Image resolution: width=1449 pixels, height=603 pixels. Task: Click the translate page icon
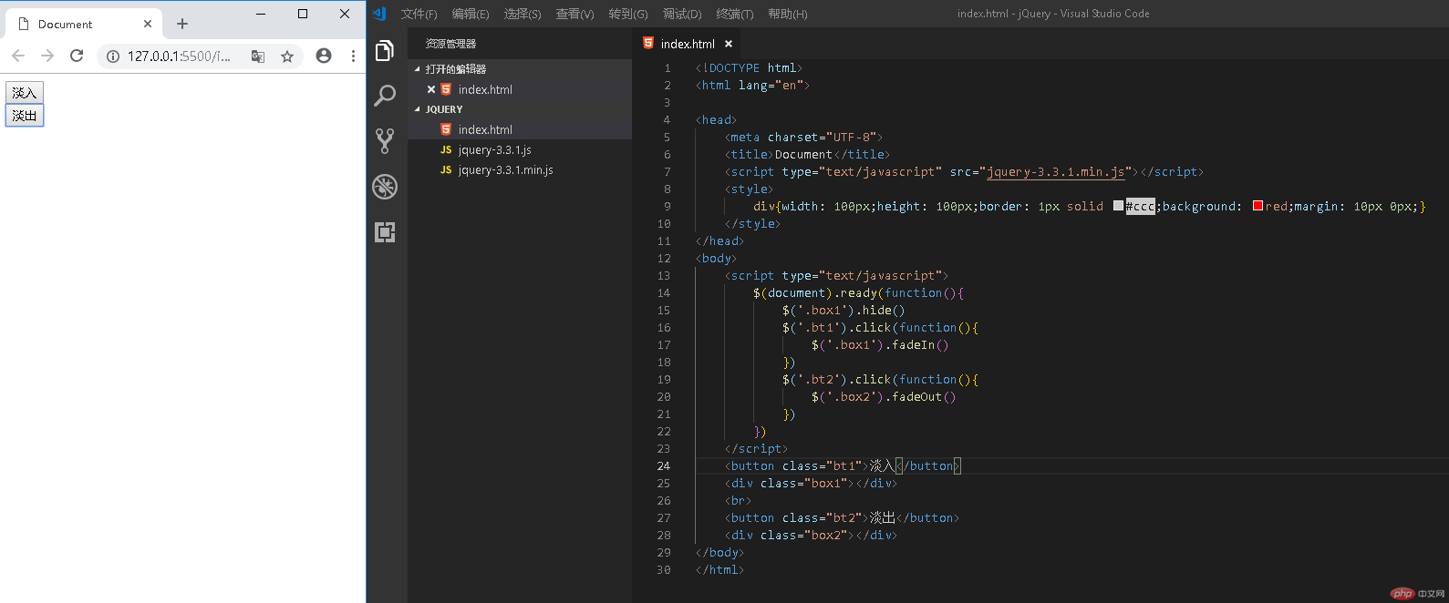(x=258, y=56)
